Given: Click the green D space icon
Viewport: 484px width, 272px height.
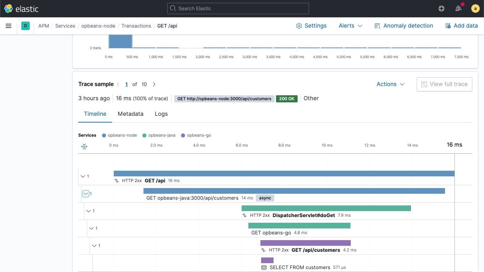Looking at the screenshot, I should pyautogui.click(x=25, y=25).
